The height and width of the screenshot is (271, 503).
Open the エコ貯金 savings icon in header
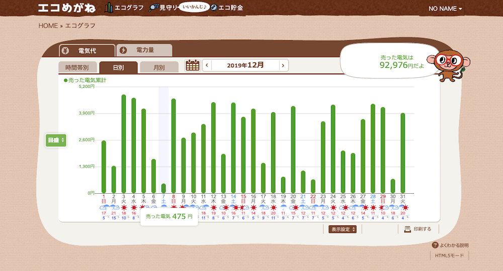214,8
